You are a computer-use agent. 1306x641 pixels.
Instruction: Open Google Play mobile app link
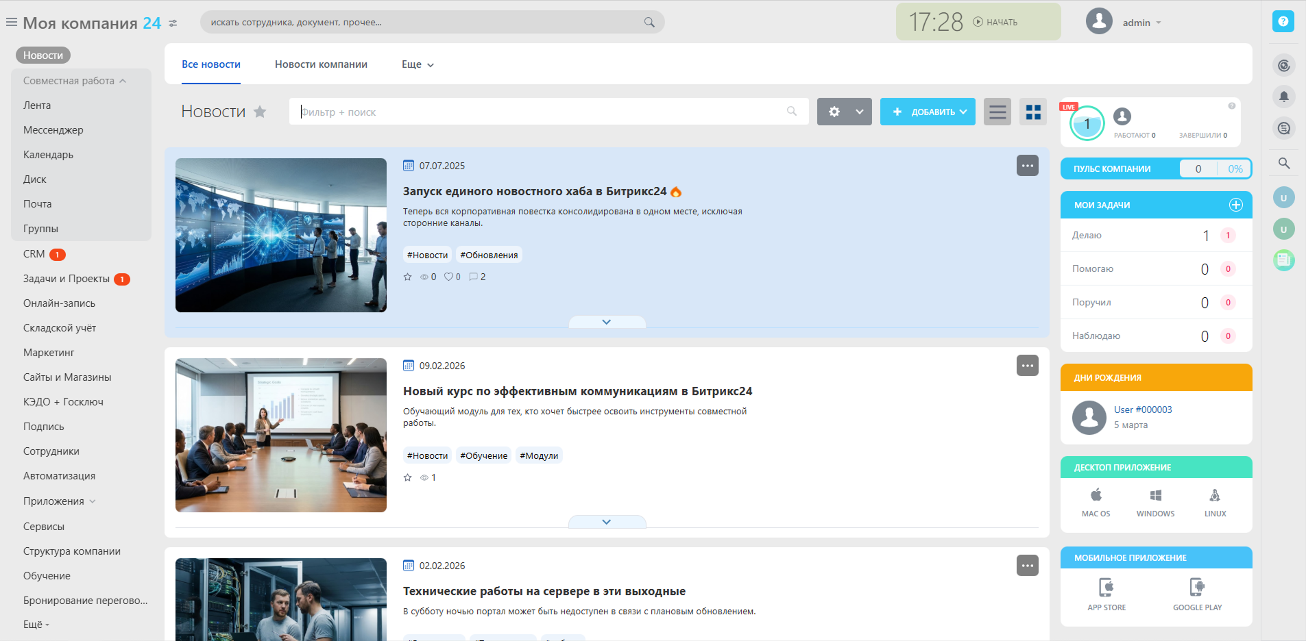[1197, 594]
